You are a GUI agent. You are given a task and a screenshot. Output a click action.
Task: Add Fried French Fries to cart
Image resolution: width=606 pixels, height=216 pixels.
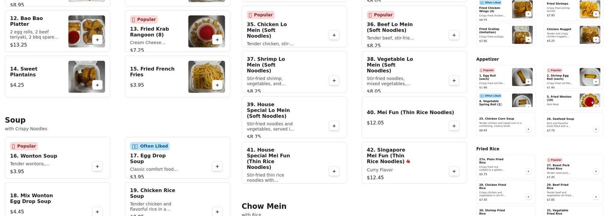click(x=217, y=85)
